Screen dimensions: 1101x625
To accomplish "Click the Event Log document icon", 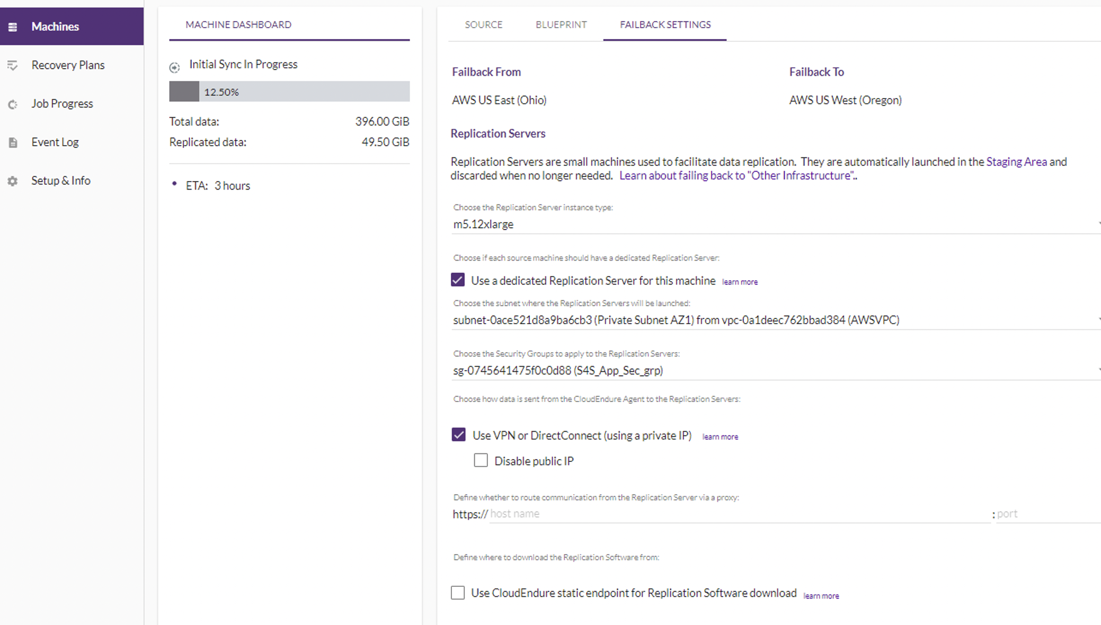I will tap(13, 142).
